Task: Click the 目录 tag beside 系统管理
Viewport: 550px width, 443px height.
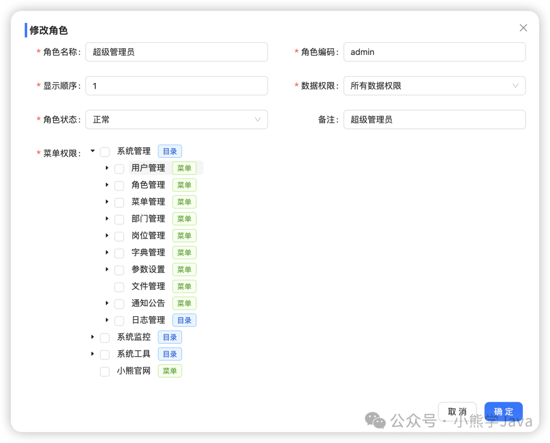Action: 170,151
